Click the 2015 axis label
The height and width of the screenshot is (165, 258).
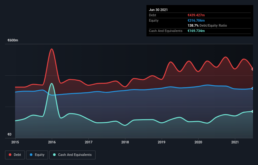click(x=15, y=142)
